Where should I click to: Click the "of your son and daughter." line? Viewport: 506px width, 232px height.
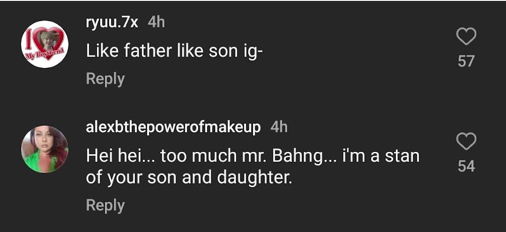[x=189, y=177]
